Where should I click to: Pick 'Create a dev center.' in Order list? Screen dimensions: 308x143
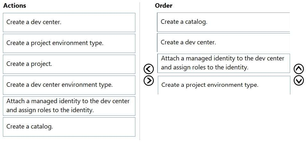pyautogui.click(x=223, y=42)
